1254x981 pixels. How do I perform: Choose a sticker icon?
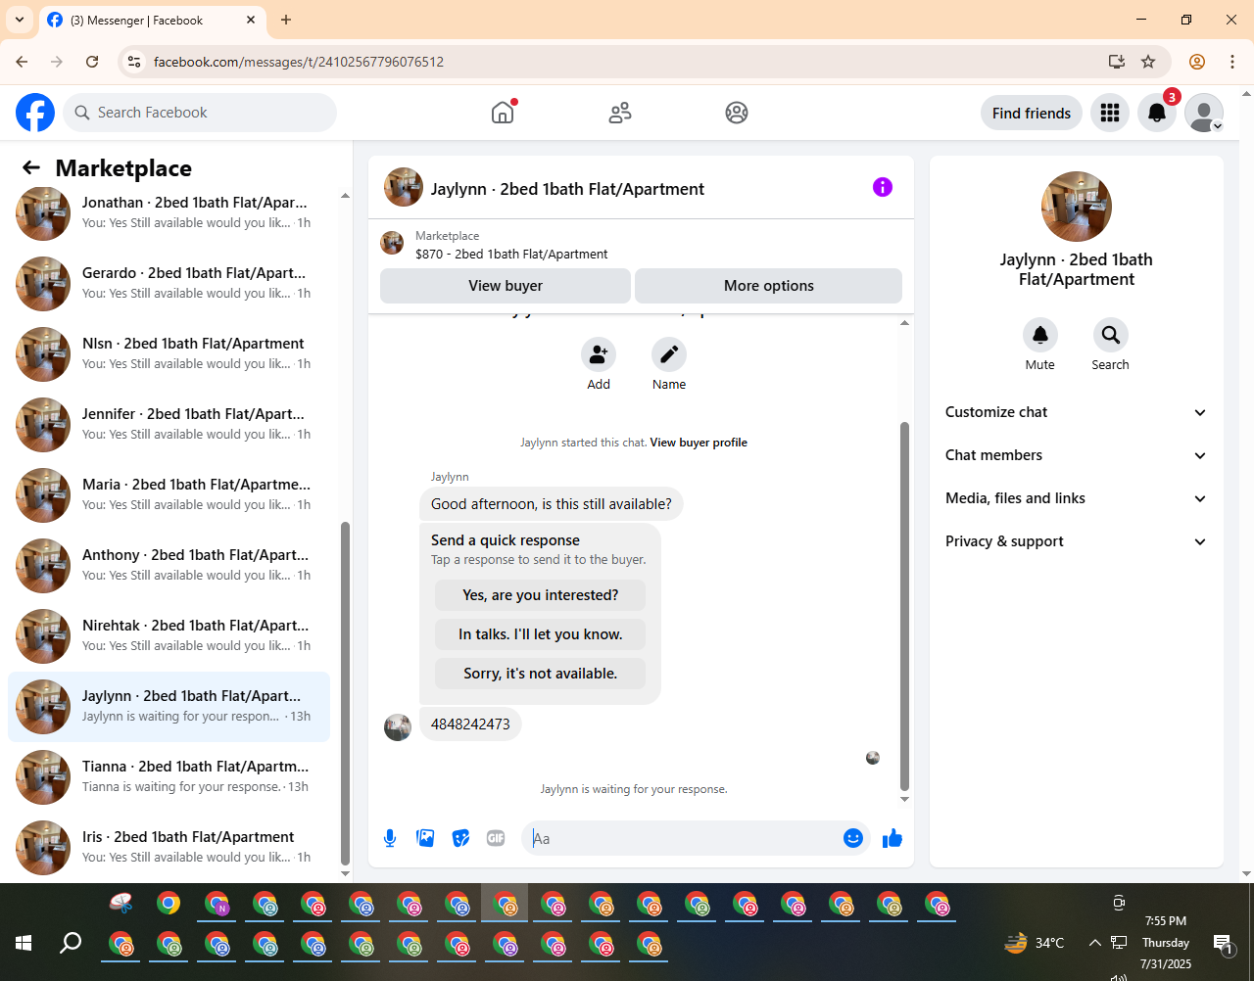(x=460, y=838)
